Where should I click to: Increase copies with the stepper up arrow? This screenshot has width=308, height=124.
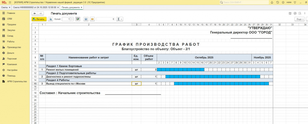[72, 18]
